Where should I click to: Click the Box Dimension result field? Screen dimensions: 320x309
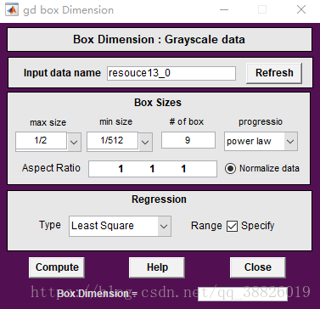click(x=243, y=294)
